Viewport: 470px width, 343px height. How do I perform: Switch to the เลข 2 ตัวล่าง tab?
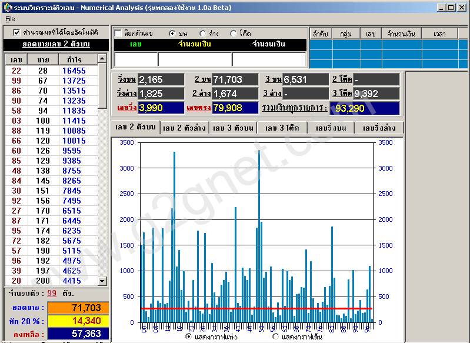pos(184,128)
